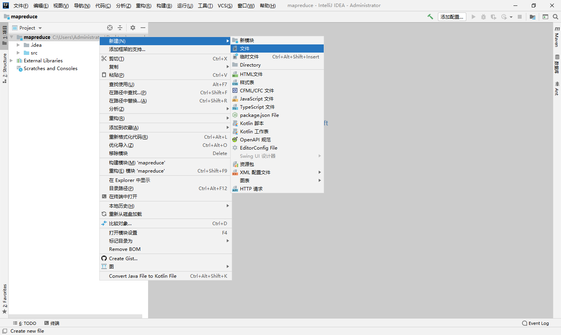
Task: Expand External Libraries node
Action: (11, 61)
